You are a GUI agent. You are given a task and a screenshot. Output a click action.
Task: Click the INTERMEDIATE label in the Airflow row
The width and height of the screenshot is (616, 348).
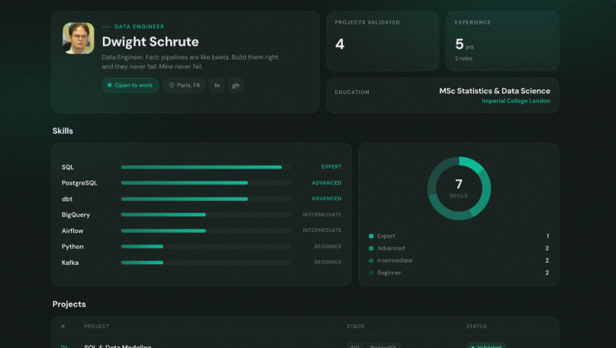(x=322, y=230)
